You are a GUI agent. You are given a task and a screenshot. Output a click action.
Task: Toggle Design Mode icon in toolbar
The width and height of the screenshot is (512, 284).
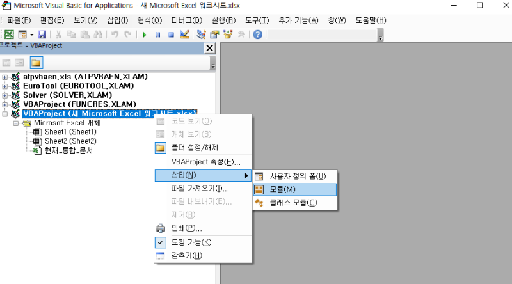point(184,35)
